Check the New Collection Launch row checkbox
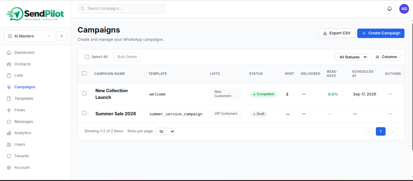 [x=84, y=93]
